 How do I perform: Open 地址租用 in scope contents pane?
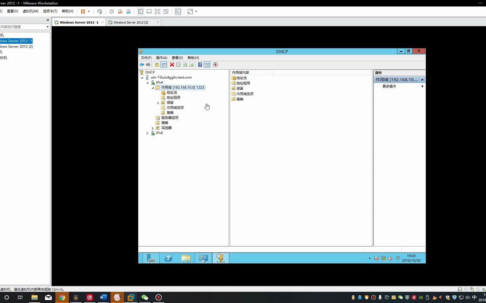pyautogui.click(x=243, y=83)
